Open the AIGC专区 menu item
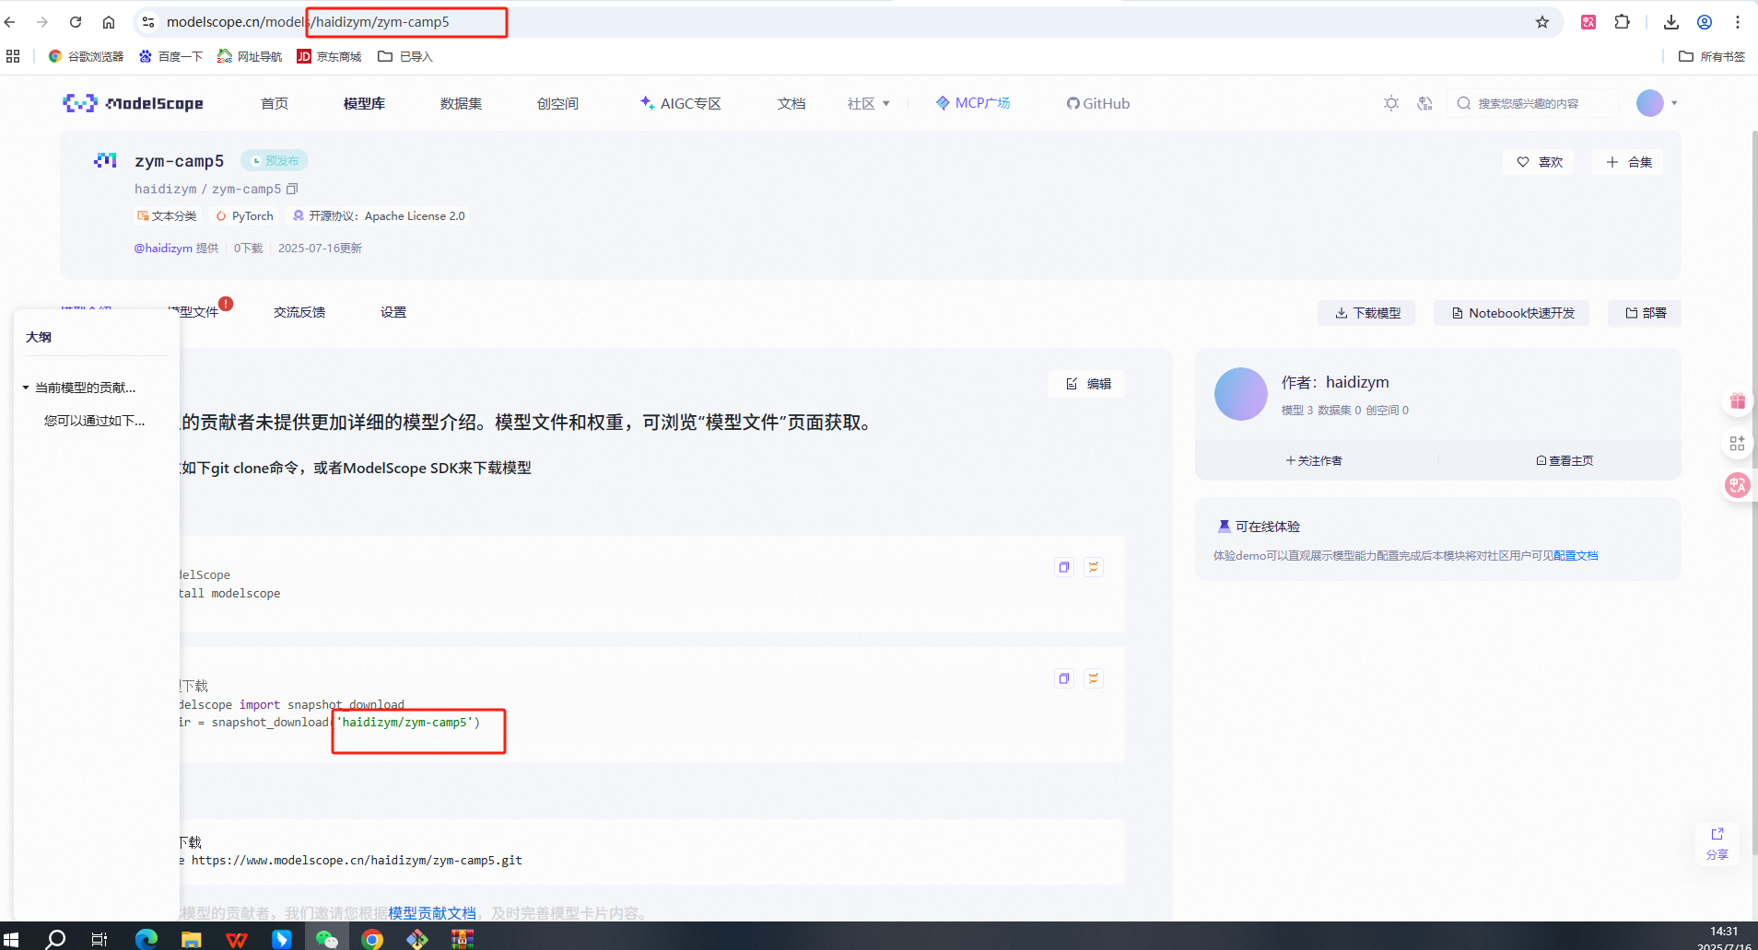Screen dimensions: 1758x950 pos(681,103)
